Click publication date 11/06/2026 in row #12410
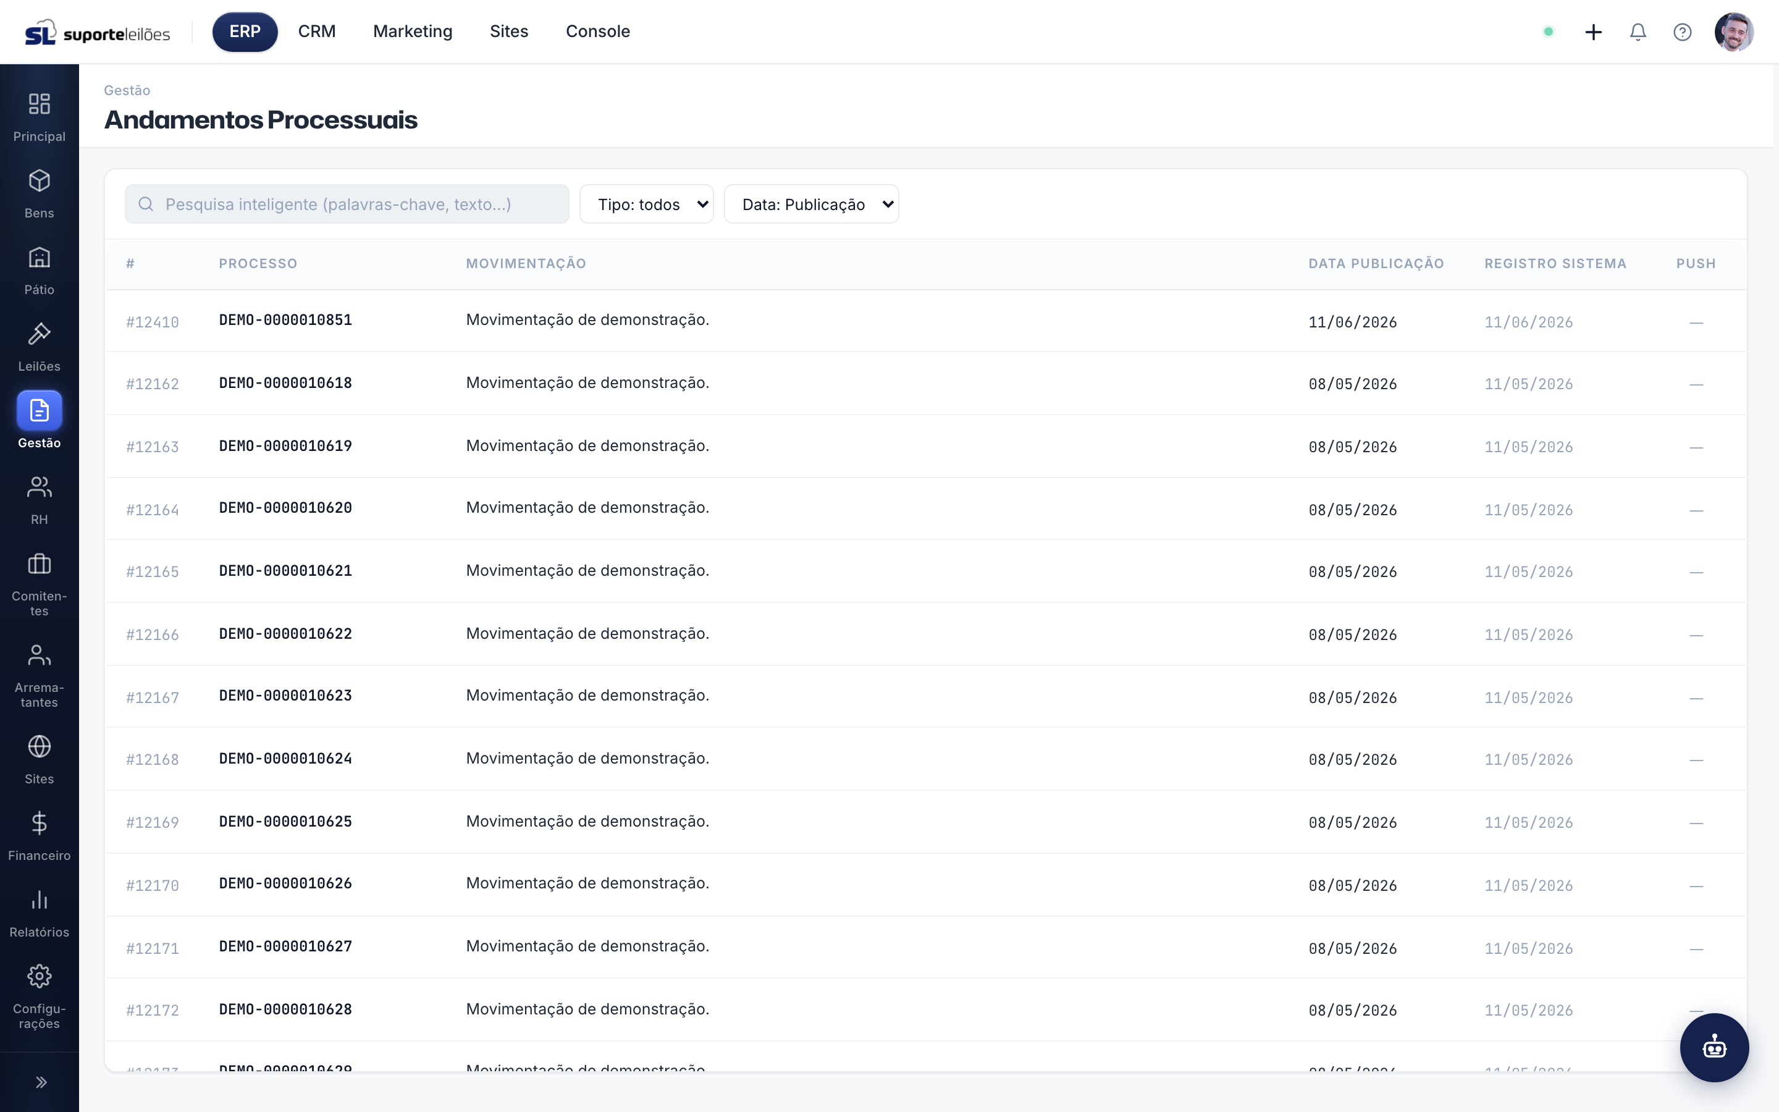This screenshot has height=1112, width=1779. click(x=1353, y=322)
